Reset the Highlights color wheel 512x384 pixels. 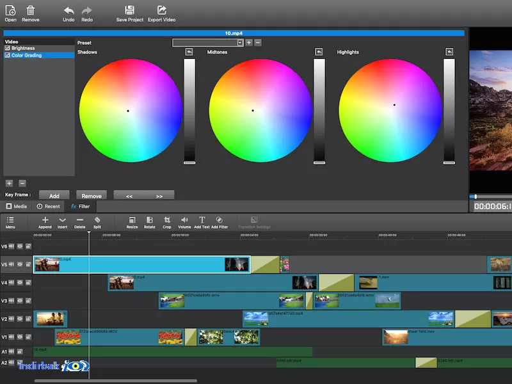click(x=449, y=52)
